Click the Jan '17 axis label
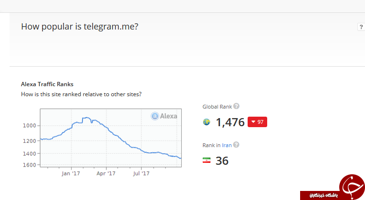The height and width of the screenshot is (200, 365). pos(71,173)
